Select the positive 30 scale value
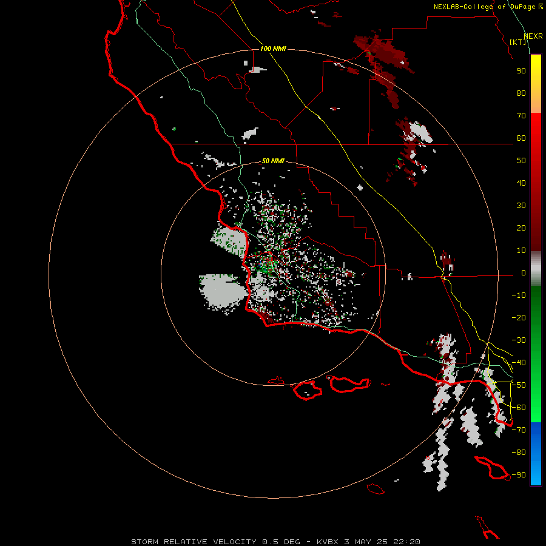The height and width of the screenshot is (546, 546). point(521,206)
